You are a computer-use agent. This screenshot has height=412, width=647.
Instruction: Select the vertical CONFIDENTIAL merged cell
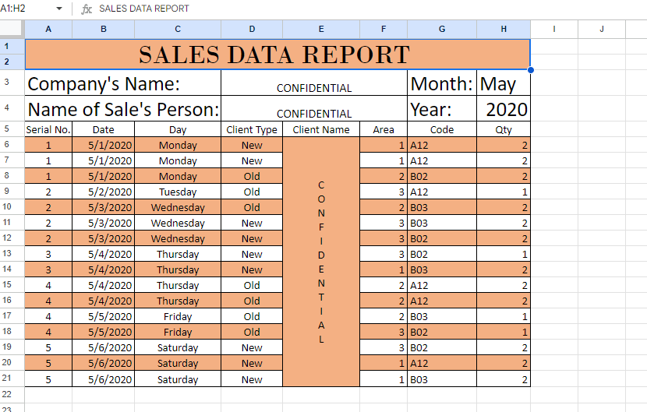[321, 262]
